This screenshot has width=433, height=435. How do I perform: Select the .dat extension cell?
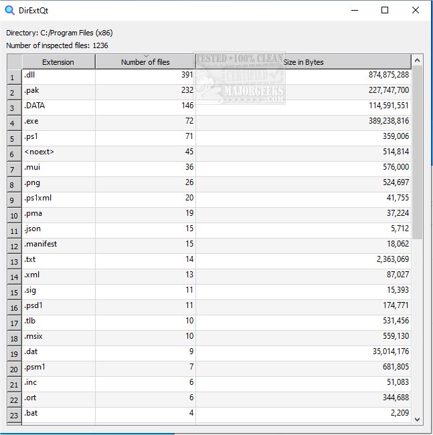click(59, 353)
